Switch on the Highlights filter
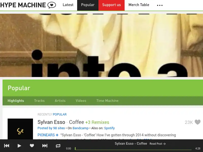Viewport: 203px width, 152px height. point(16,101)
